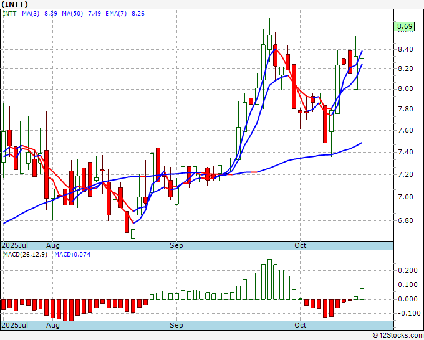The width and height of the screenshot is (424, 340).
Task: Click the 7.80 price axis label
Action: point(405,109)
